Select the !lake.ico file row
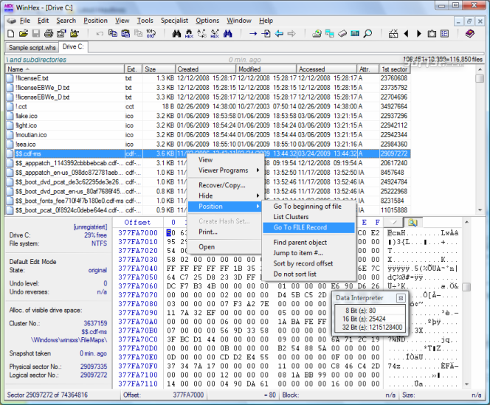Image resolution: width=490 pixels, height=405 pixels. (x=208, y=116)
